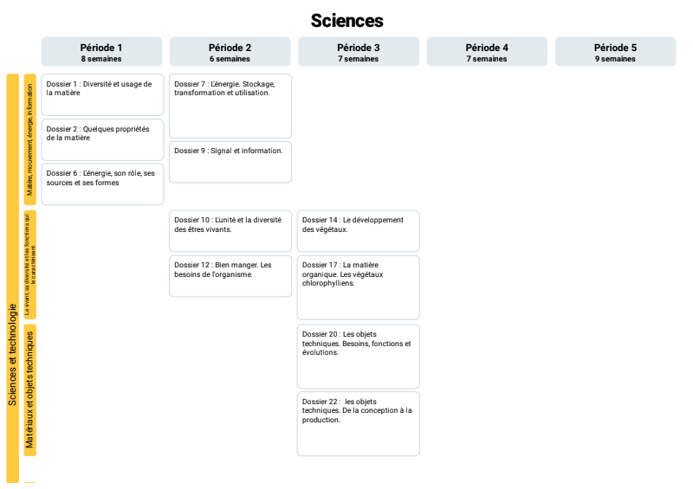Click the Matériaux et objets techniques label
The height and width of the screenshot is (489, 693).
29,390
